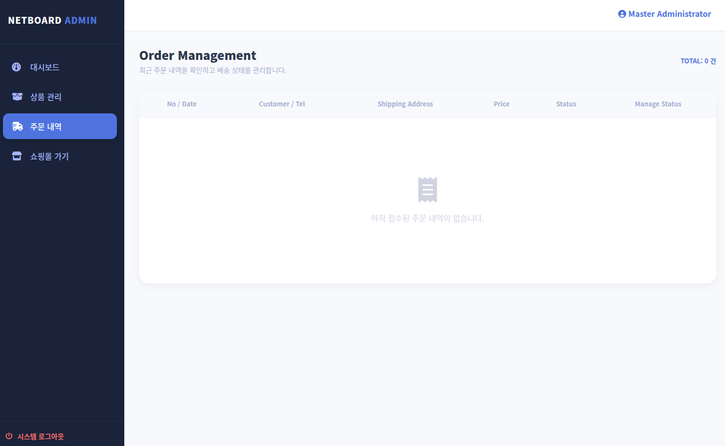Click the Price column header
Image resolution: width=725 pixels, height=446 pixels.
(501, 104)
